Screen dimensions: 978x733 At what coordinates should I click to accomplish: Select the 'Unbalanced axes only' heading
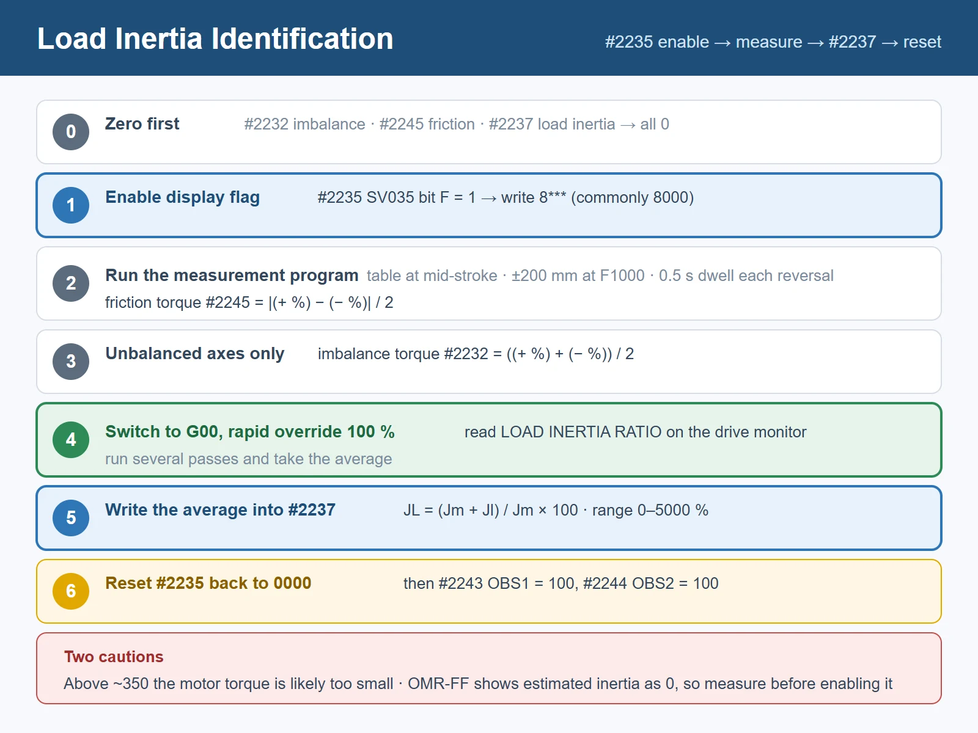(x=195, y=354)
